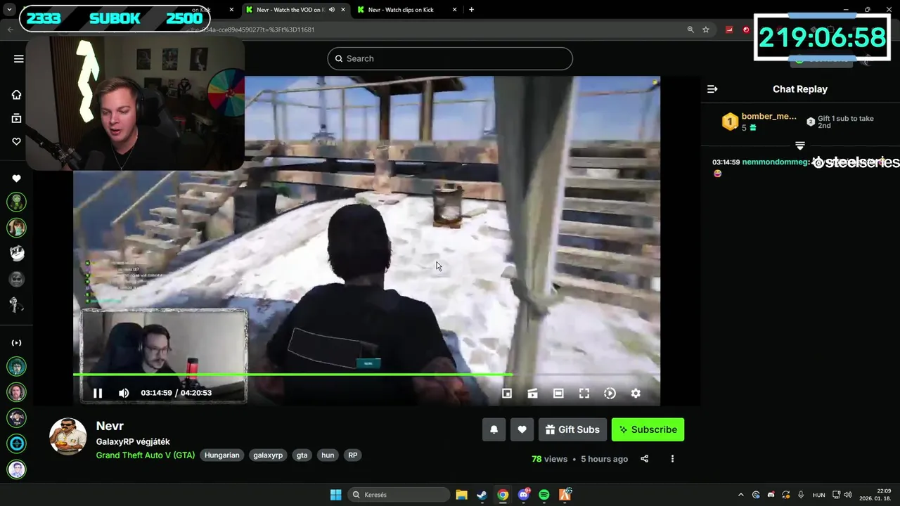Pause the VOD playback
This screenshot has width=900, height=506.
(98, 394)
